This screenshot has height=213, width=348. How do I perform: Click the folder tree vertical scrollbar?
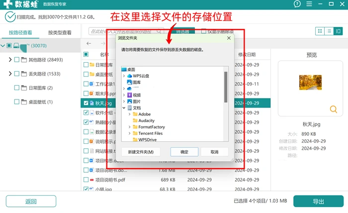pos(226,87)
